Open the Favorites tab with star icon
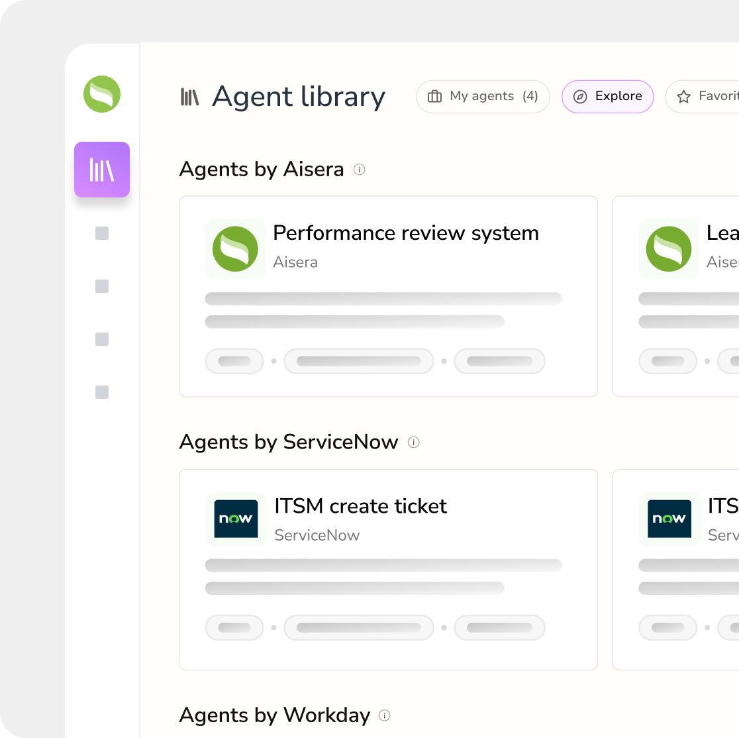The height and width of the screenshot is (738, 739). tap(706, 97)
